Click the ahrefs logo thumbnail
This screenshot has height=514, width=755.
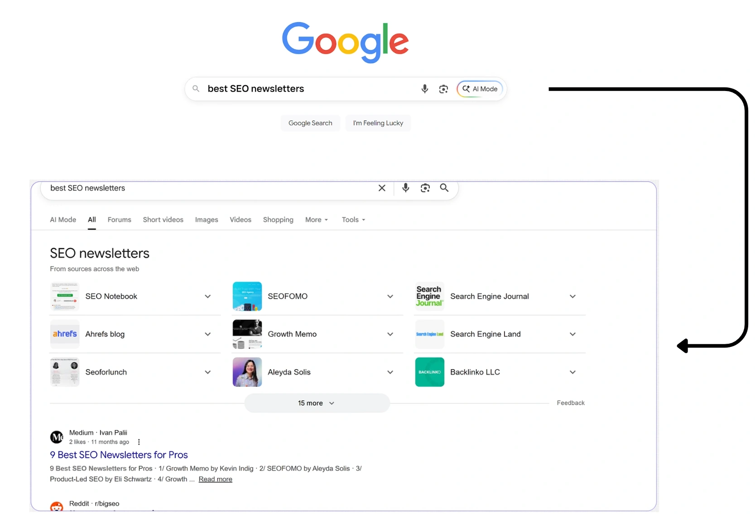tap(65, 334)
